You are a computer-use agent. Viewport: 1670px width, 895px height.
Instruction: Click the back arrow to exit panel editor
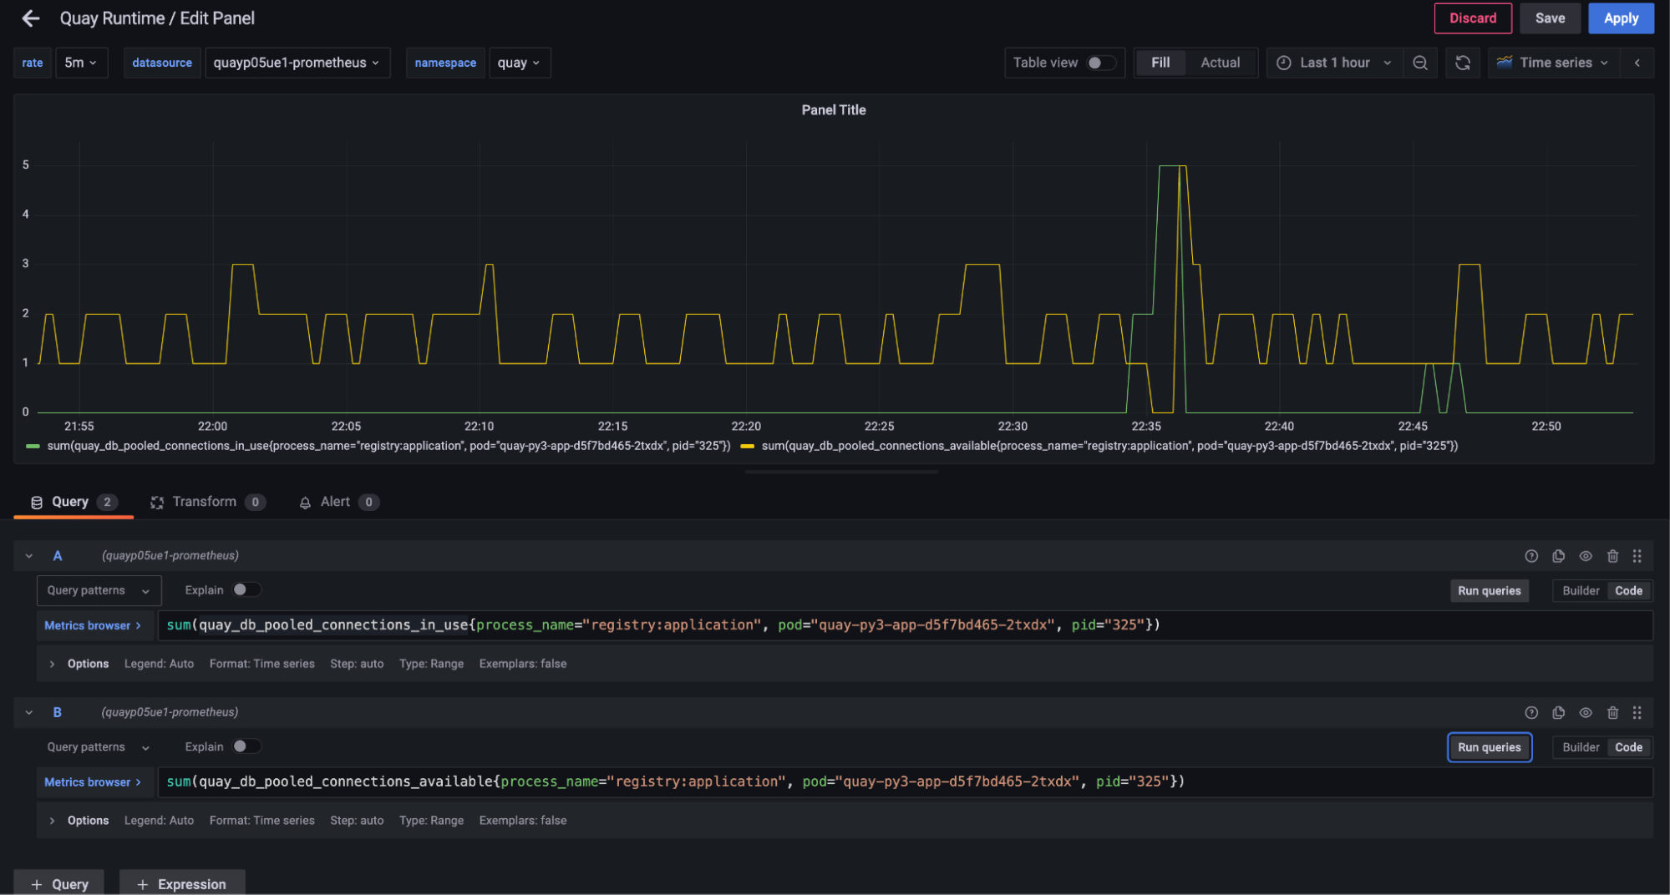click(x=31, y=18)
